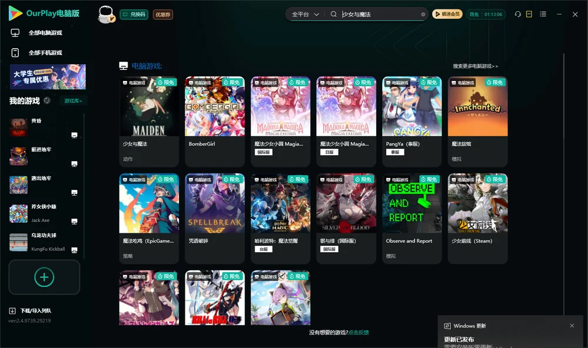Click the 下载/导入列表 download icon
Screen dimensions: 588x348
[x=12, y=311]
